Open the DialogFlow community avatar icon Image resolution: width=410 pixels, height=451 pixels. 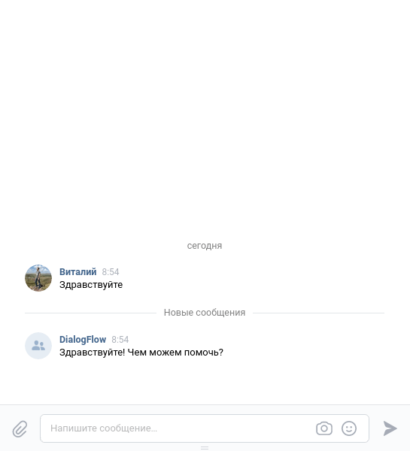[x=38, y=346]
